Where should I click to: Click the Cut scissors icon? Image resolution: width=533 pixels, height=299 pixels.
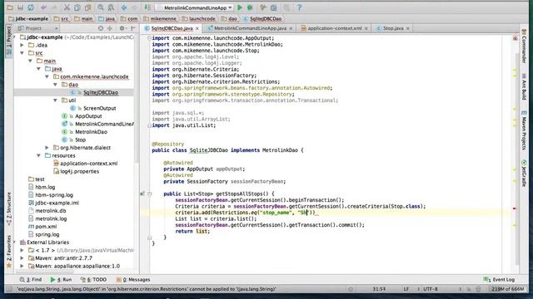coord(67,7)
